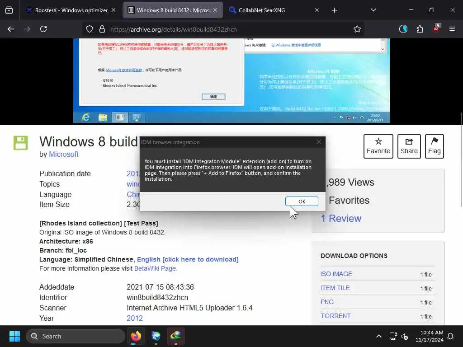
Task: Open the muted volume tray icon
Action: (x=405, y=336)
